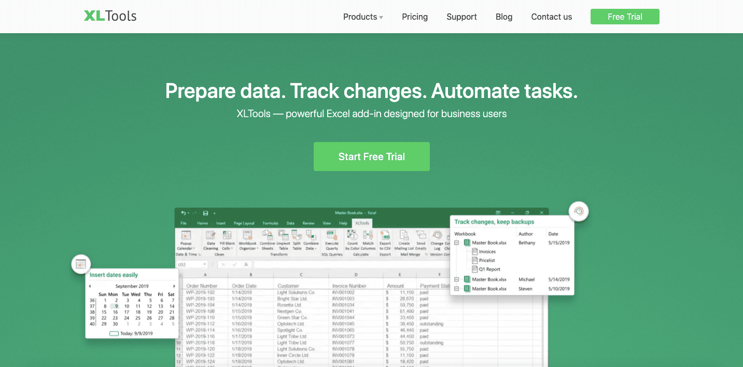743x367 pixels.
Task: Open the File tab in Excel
Action: [184, 223]
